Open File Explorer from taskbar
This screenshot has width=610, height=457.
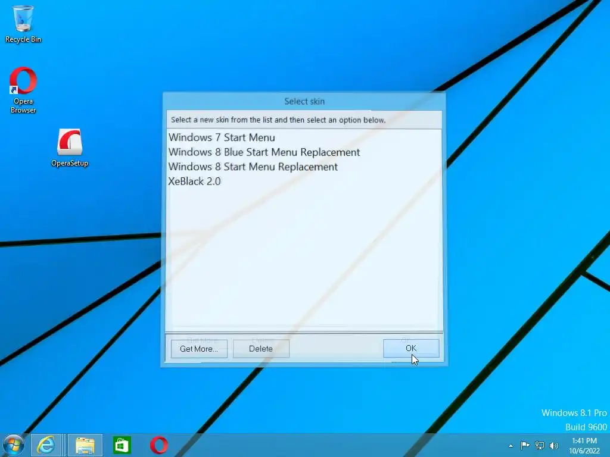tap(85, 445)
